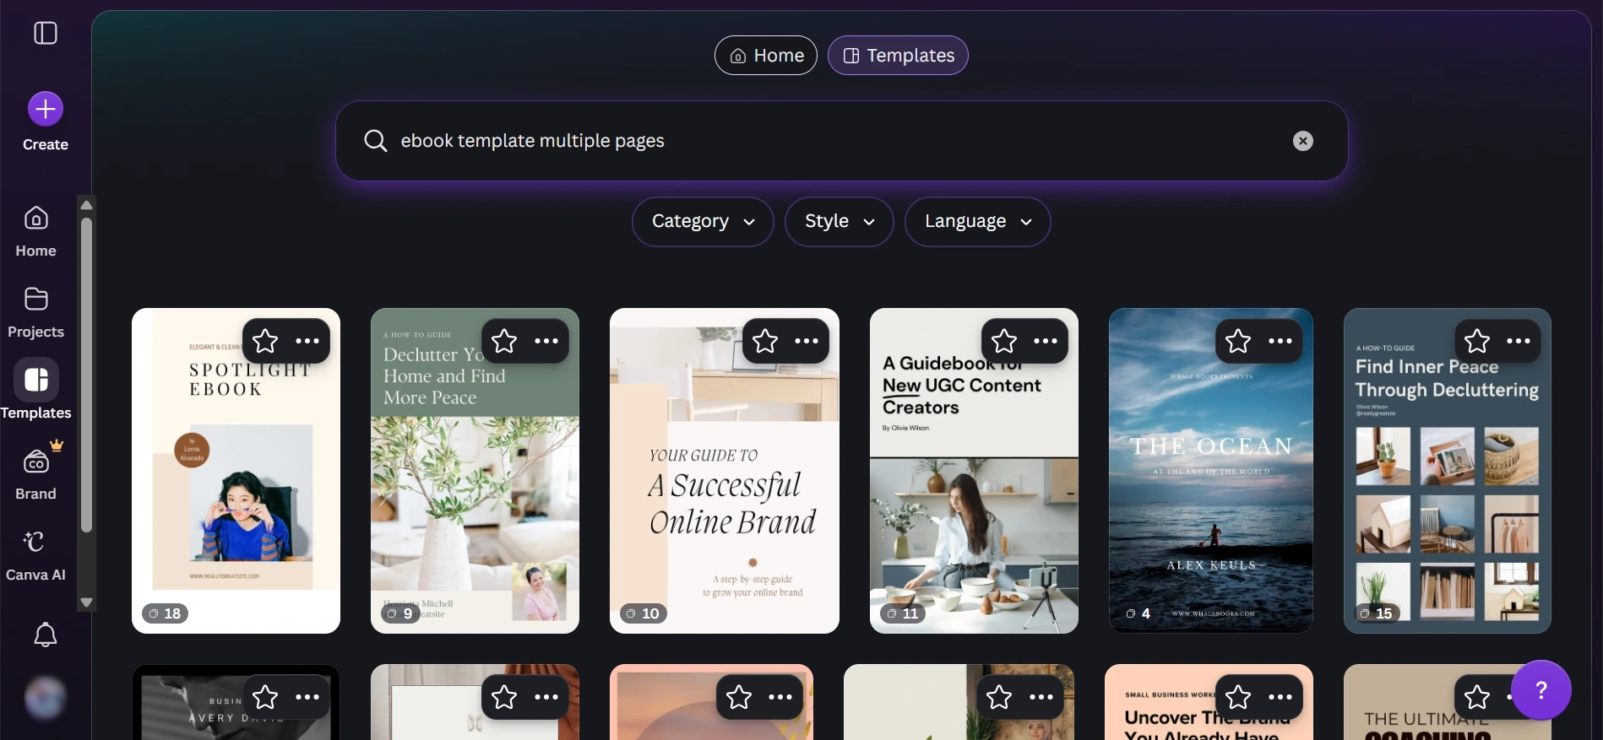Click the 4 pages badge on The Ocean
Viewport: 1603px width, 740px height.
click(x=1138, y=613)
